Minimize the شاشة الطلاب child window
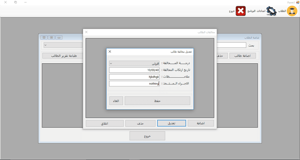300x160 pixels. point(59,37)
